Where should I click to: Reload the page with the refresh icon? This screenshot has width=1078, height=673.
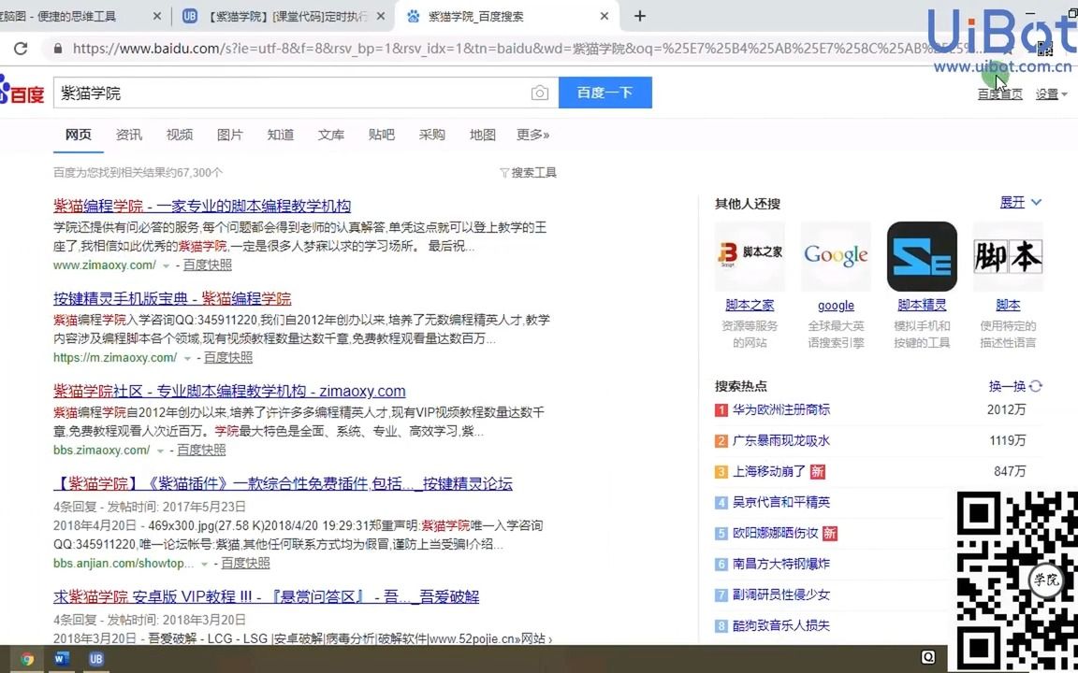[x=20, y=48]
